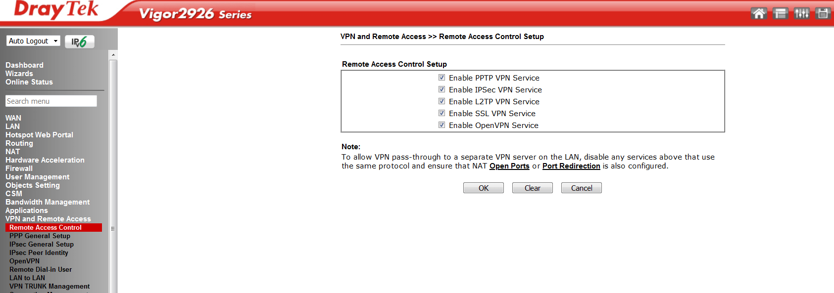Click the DrayTek logo

[x=56, y=10]
